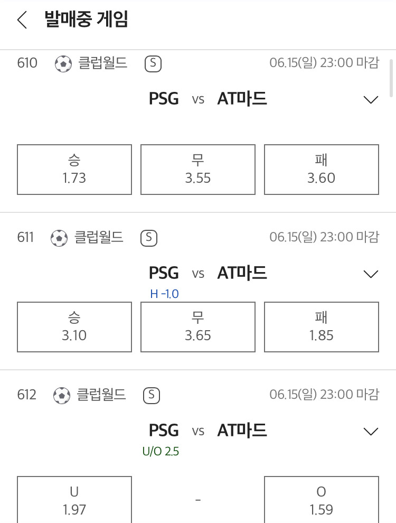Click the soccer ball icon for game 612
396x523 pixels.
coord(62,396)
